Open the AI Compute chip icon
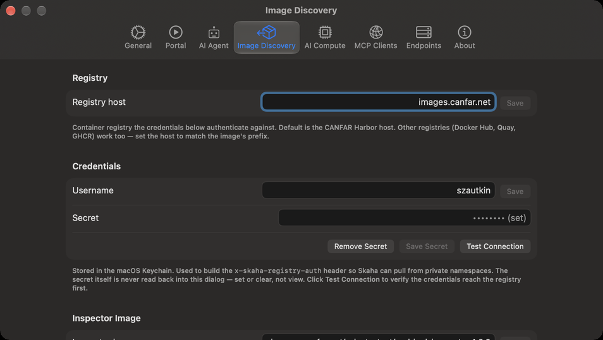 click(x=325, y=32)
